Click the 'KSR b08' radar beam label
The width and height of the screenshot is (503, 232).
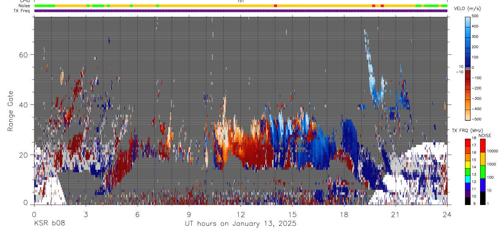49,223
